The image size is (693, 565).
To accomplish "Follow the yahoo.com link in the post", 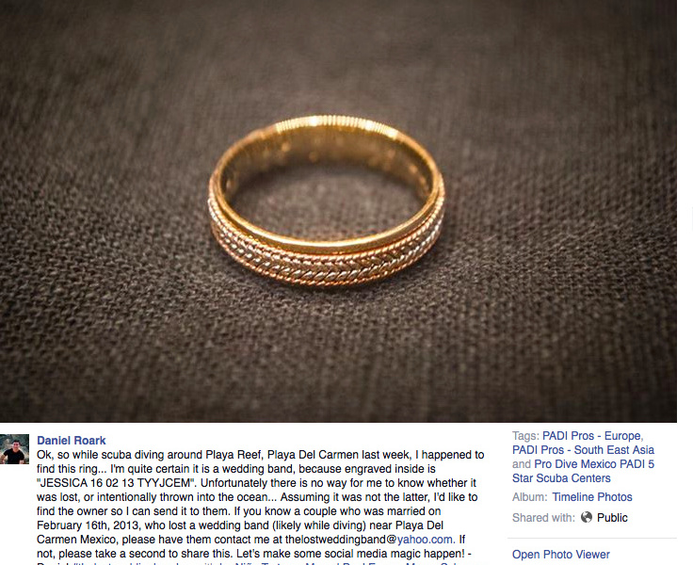I will click(426, 540).
